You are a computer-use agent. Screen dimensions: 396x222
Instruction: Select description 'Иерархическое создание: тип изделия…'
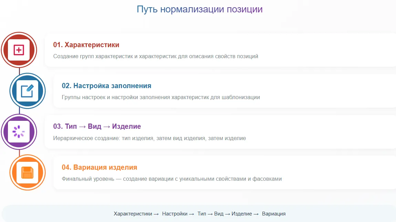(149, 138)
